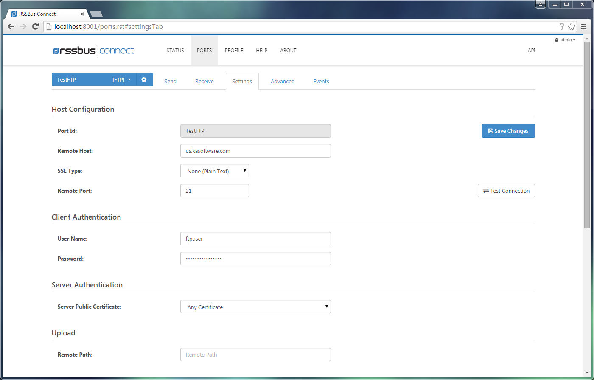
Task: Click the browser back arrow
Action: pyautogui.click(x=11, y=27)
